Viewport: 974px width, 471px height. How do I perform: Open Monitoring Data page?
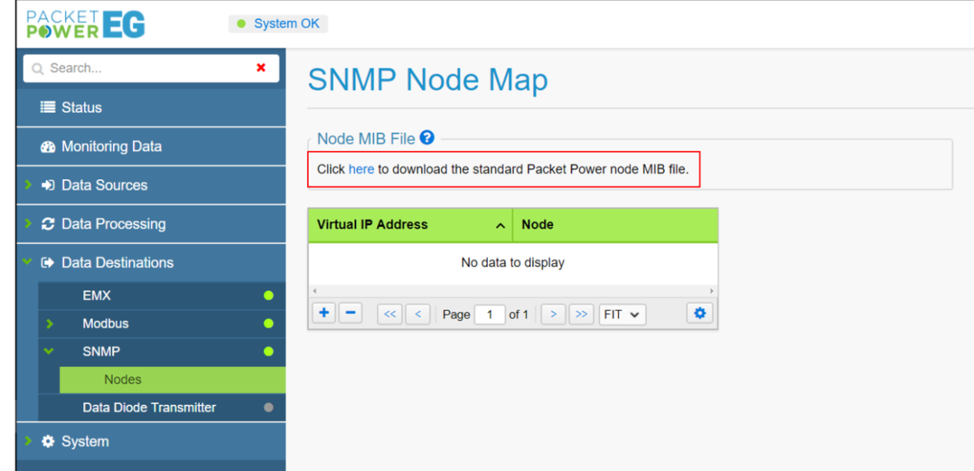point(111,146)
